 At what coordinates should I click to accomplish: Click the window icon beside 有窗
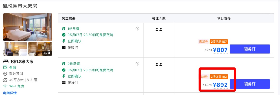[5, 67]
